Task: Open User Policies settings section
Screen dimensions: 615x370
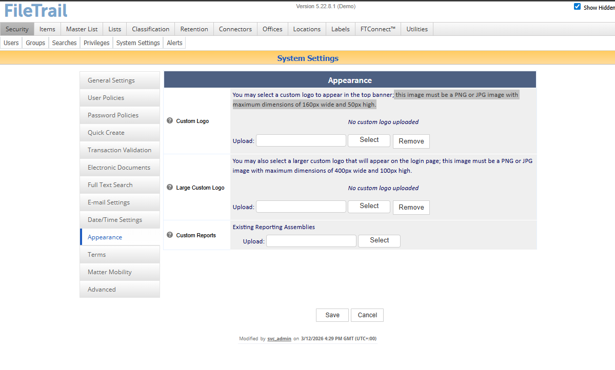Action: click(120, 97)
